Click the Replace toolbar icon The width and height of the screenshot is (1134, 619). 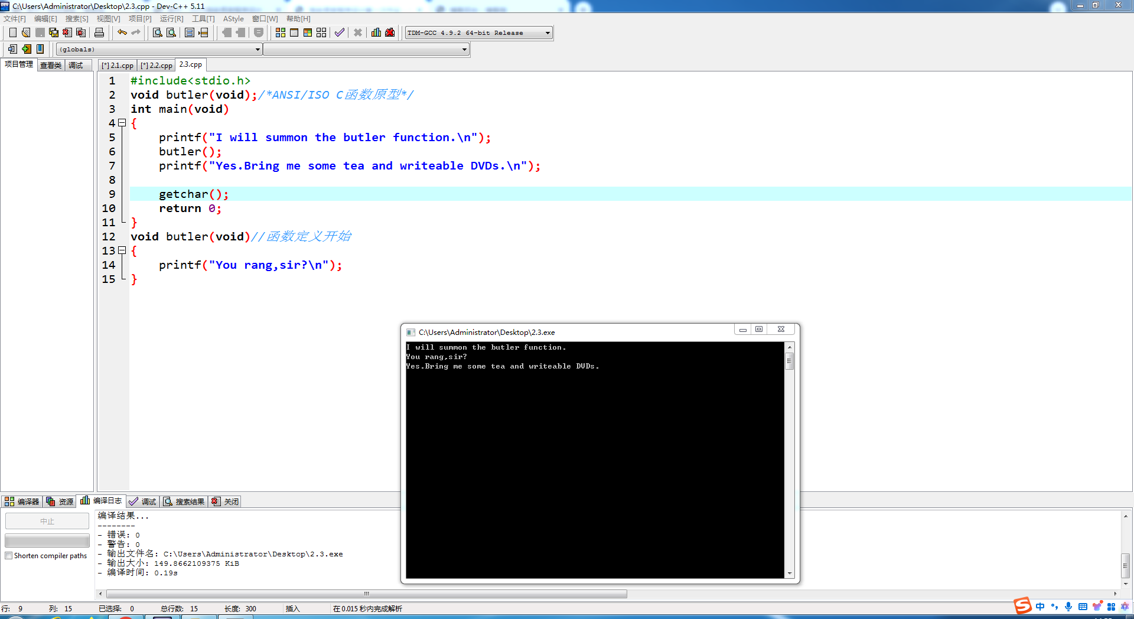(171, 32)
